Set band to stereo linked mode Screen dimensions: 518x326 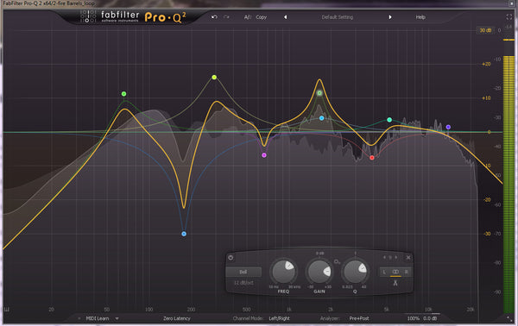click(x=395, y=272)
